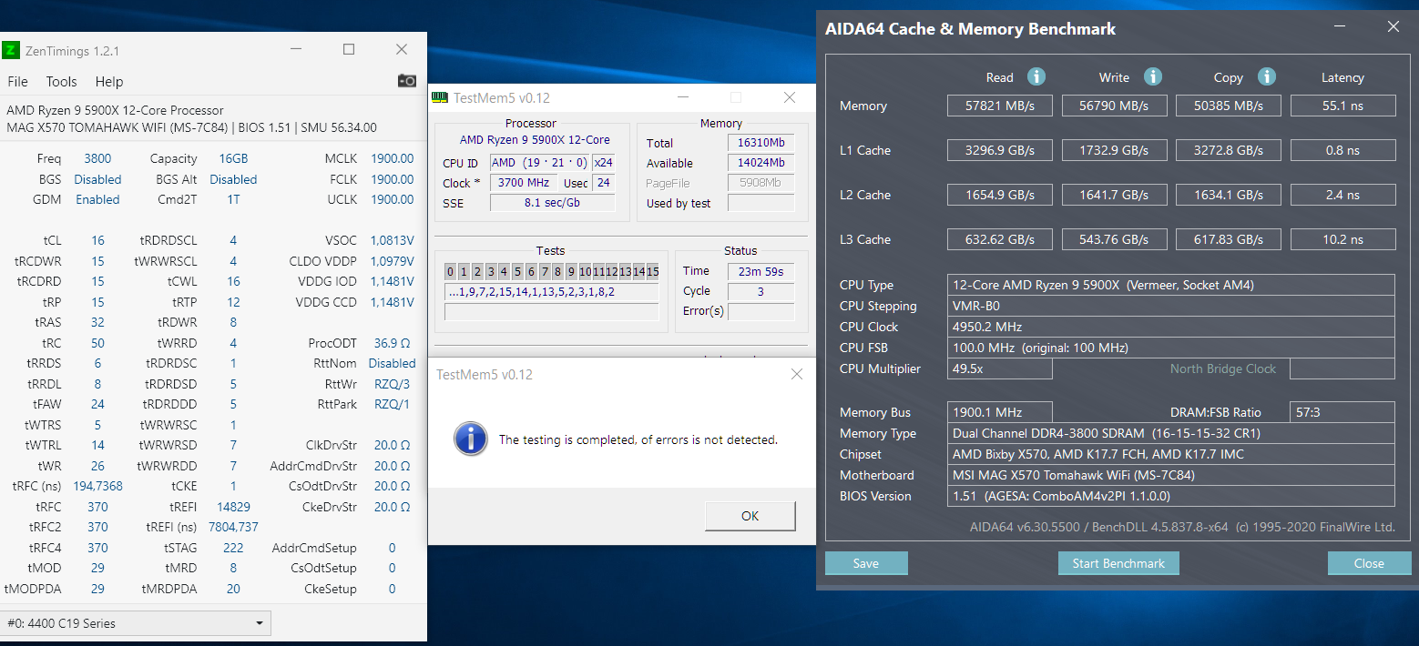Click Start Benchmark in AIDA64
Screen dimensions: 1419x646
point(1118,563)
